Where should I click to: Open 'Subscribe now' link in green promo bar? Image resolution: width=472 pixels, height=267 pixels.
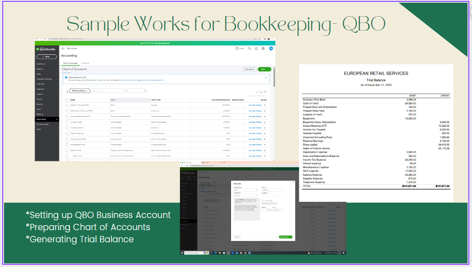pyautogui.click(x=164, y=43)
